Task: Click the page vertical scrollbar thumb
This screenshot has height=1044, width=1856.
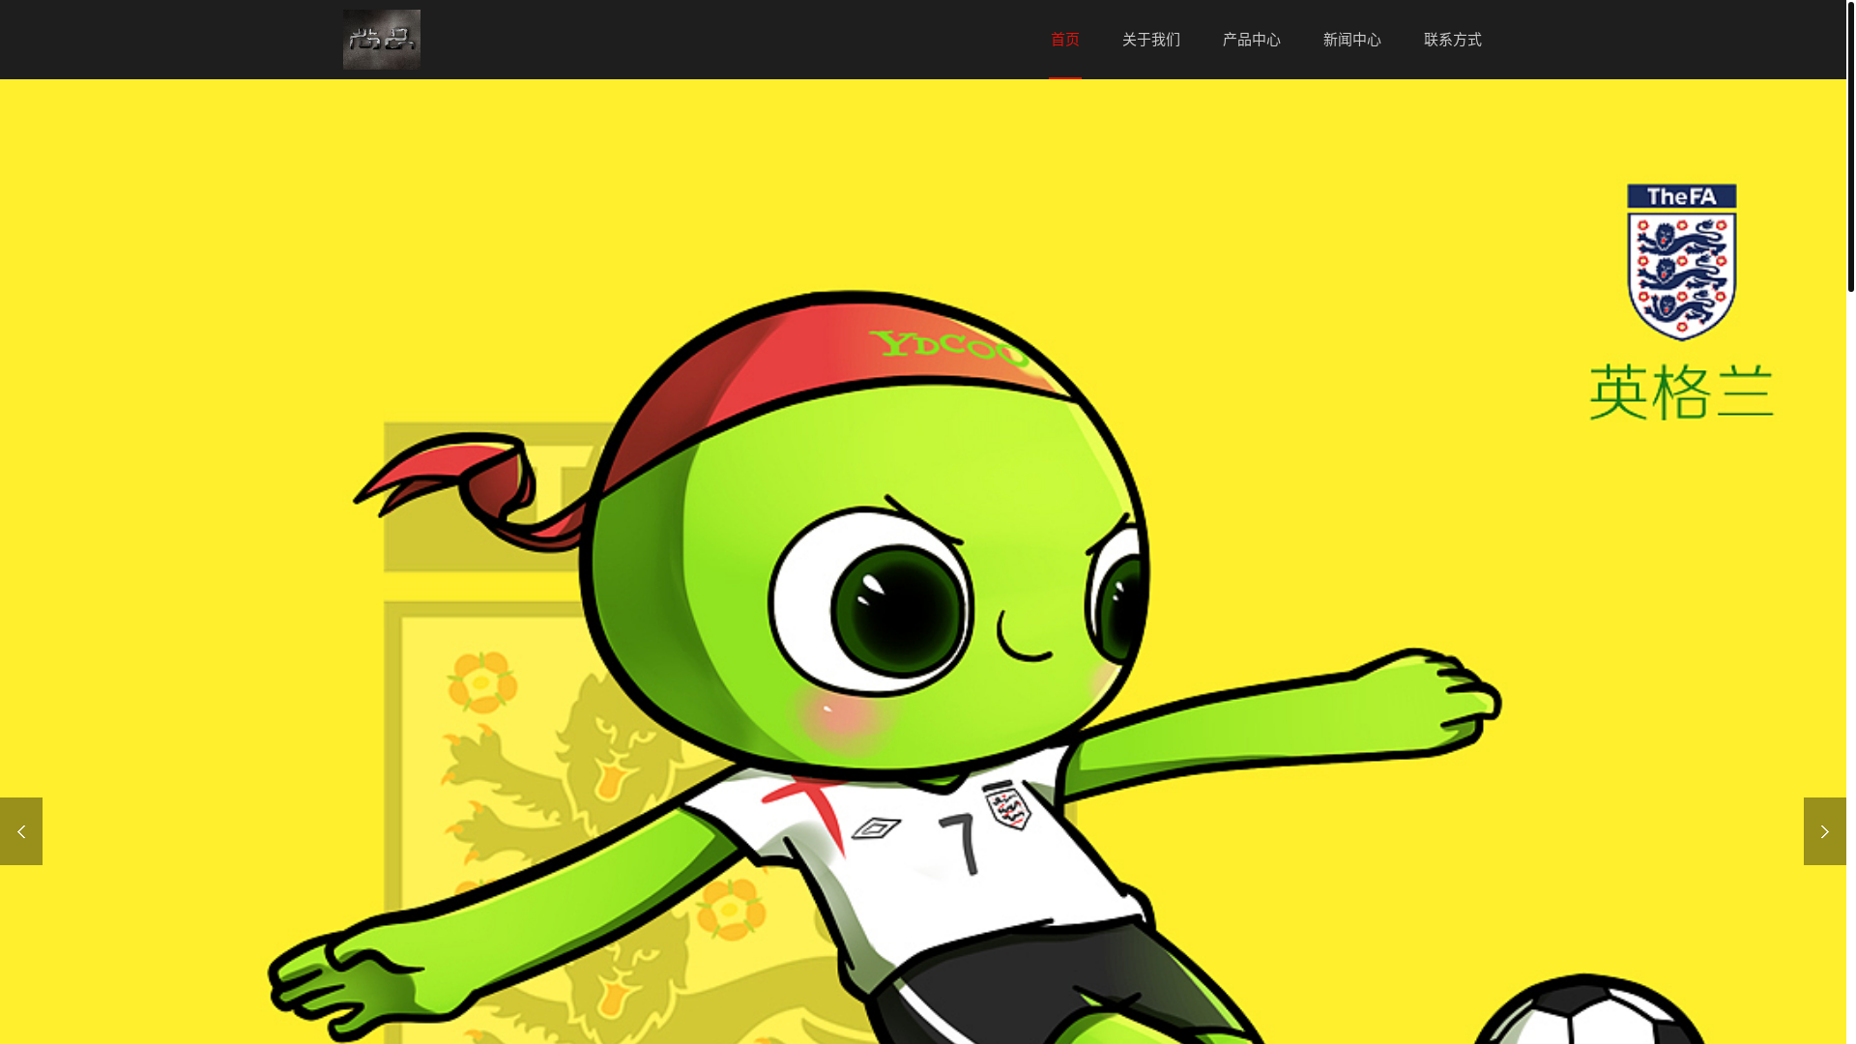Action: [1851, 146]
